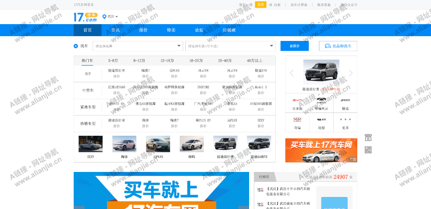Screen dimensions: 431x209
Task: Select the 8-12万 price tab
Action: [139, 60]
